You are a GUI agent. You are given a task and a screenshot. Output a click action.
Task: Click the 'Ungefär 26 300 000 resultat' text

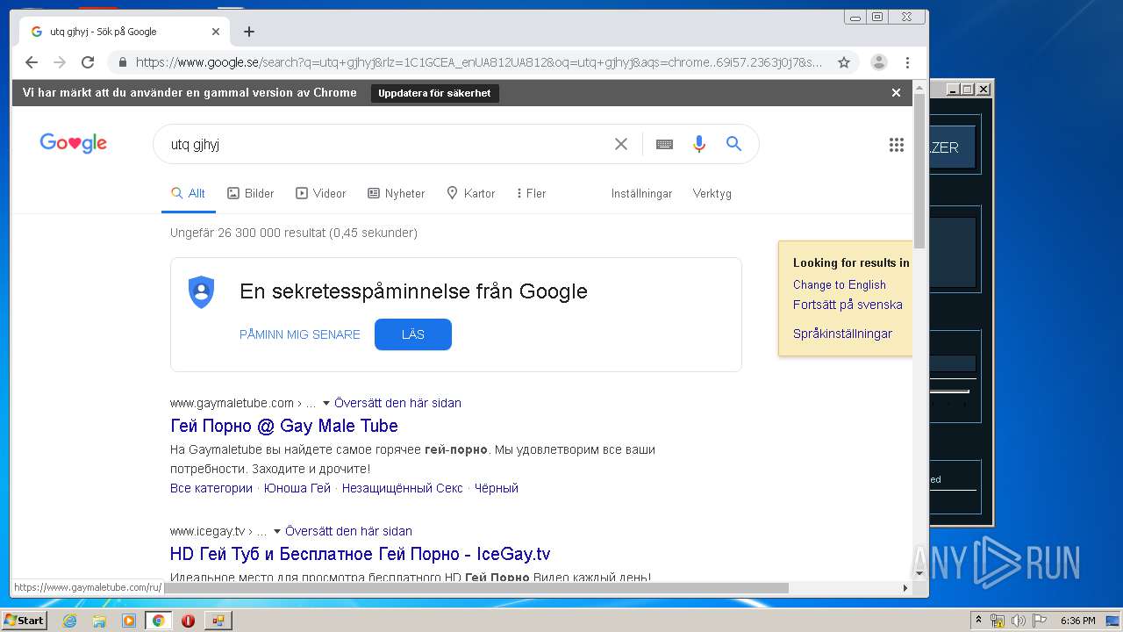pos(294,233)
